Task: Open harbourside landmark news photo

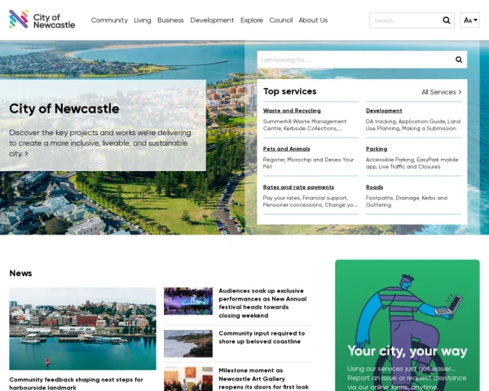Action: 82,328
